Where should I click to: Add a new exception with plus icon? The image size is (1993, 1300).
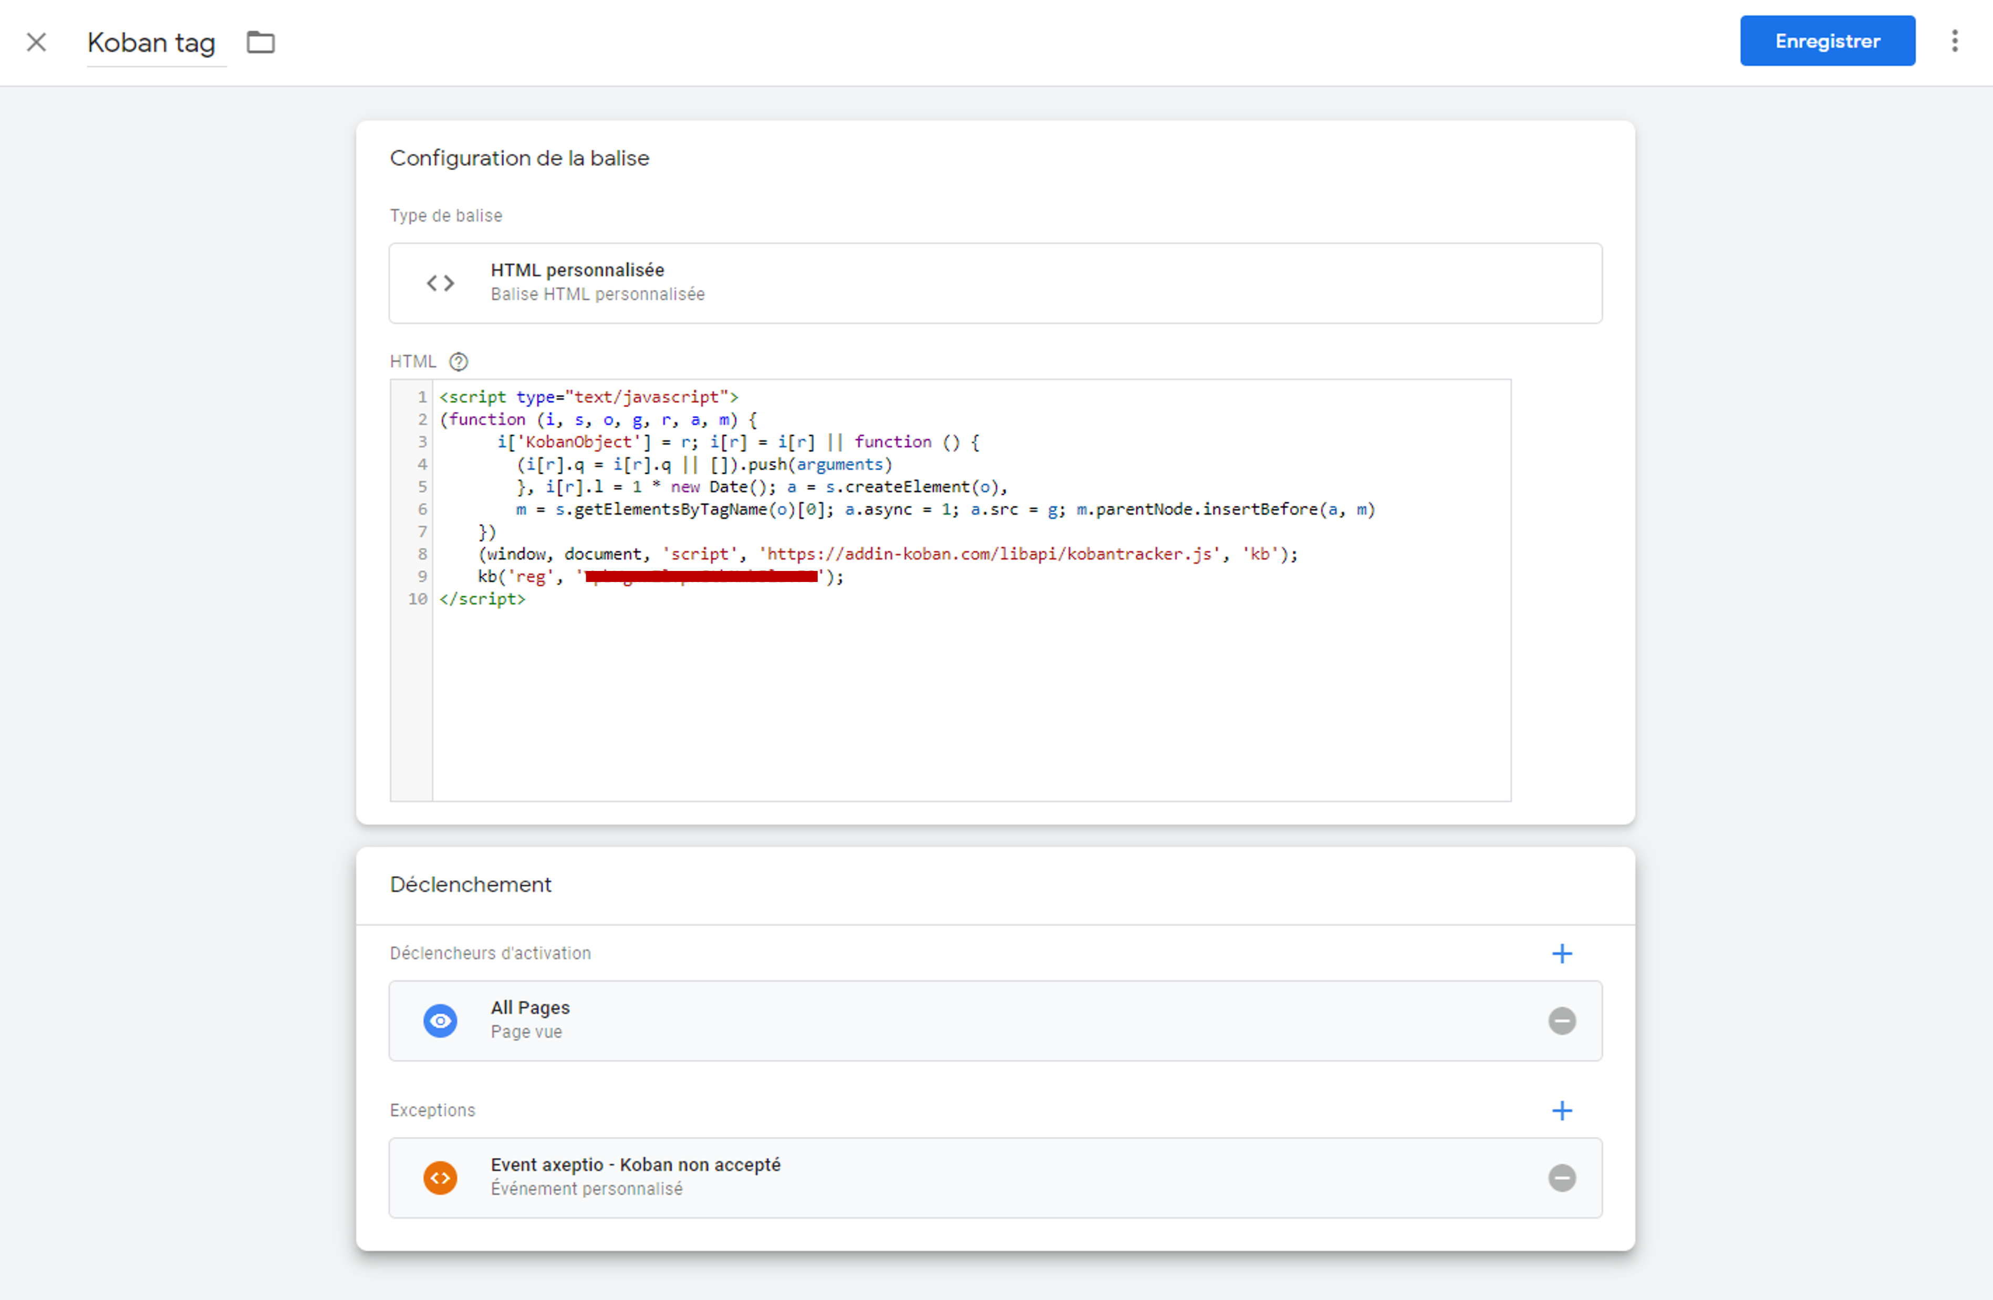1561,1110
